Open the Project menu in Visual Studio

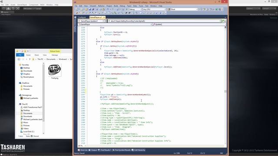click(109, 6)
